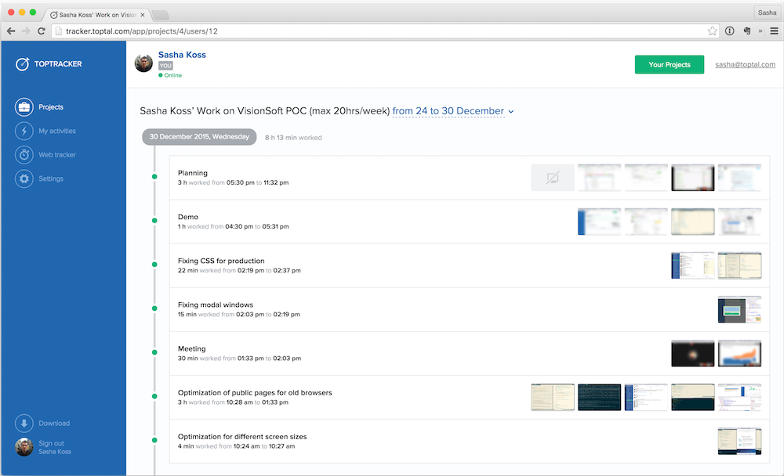Click the TopTracker logo icon
The height and width of the screenshot is (476, 784).
coord(22,64)
